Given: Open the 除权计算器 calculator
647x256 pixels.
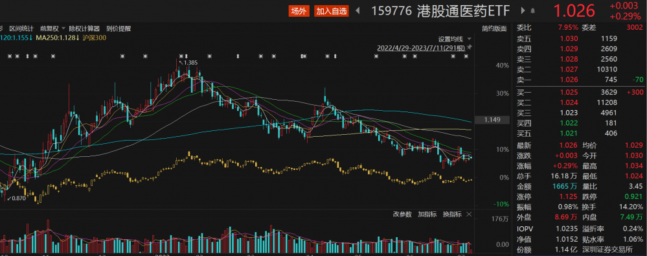Looking at the screenshot, I should click(x=84, y=29).
